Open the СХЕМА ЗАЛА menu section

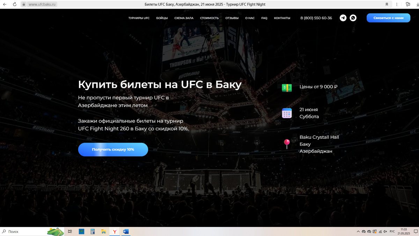[184, 18]
